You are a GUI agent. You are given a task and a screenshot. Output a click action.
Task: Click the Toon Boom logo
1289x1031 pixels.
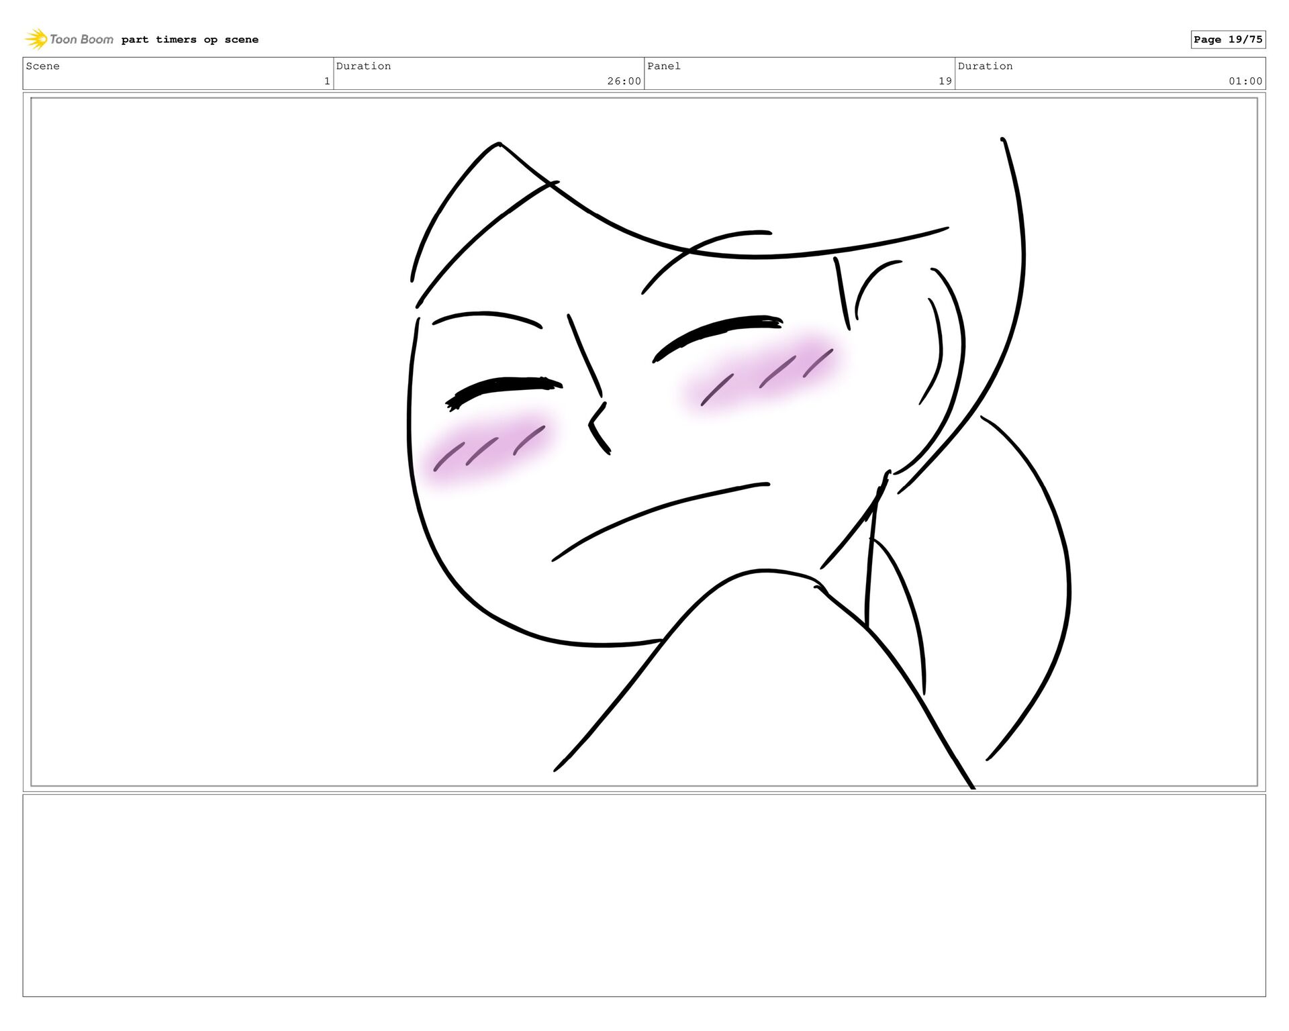tap(69, 39)
